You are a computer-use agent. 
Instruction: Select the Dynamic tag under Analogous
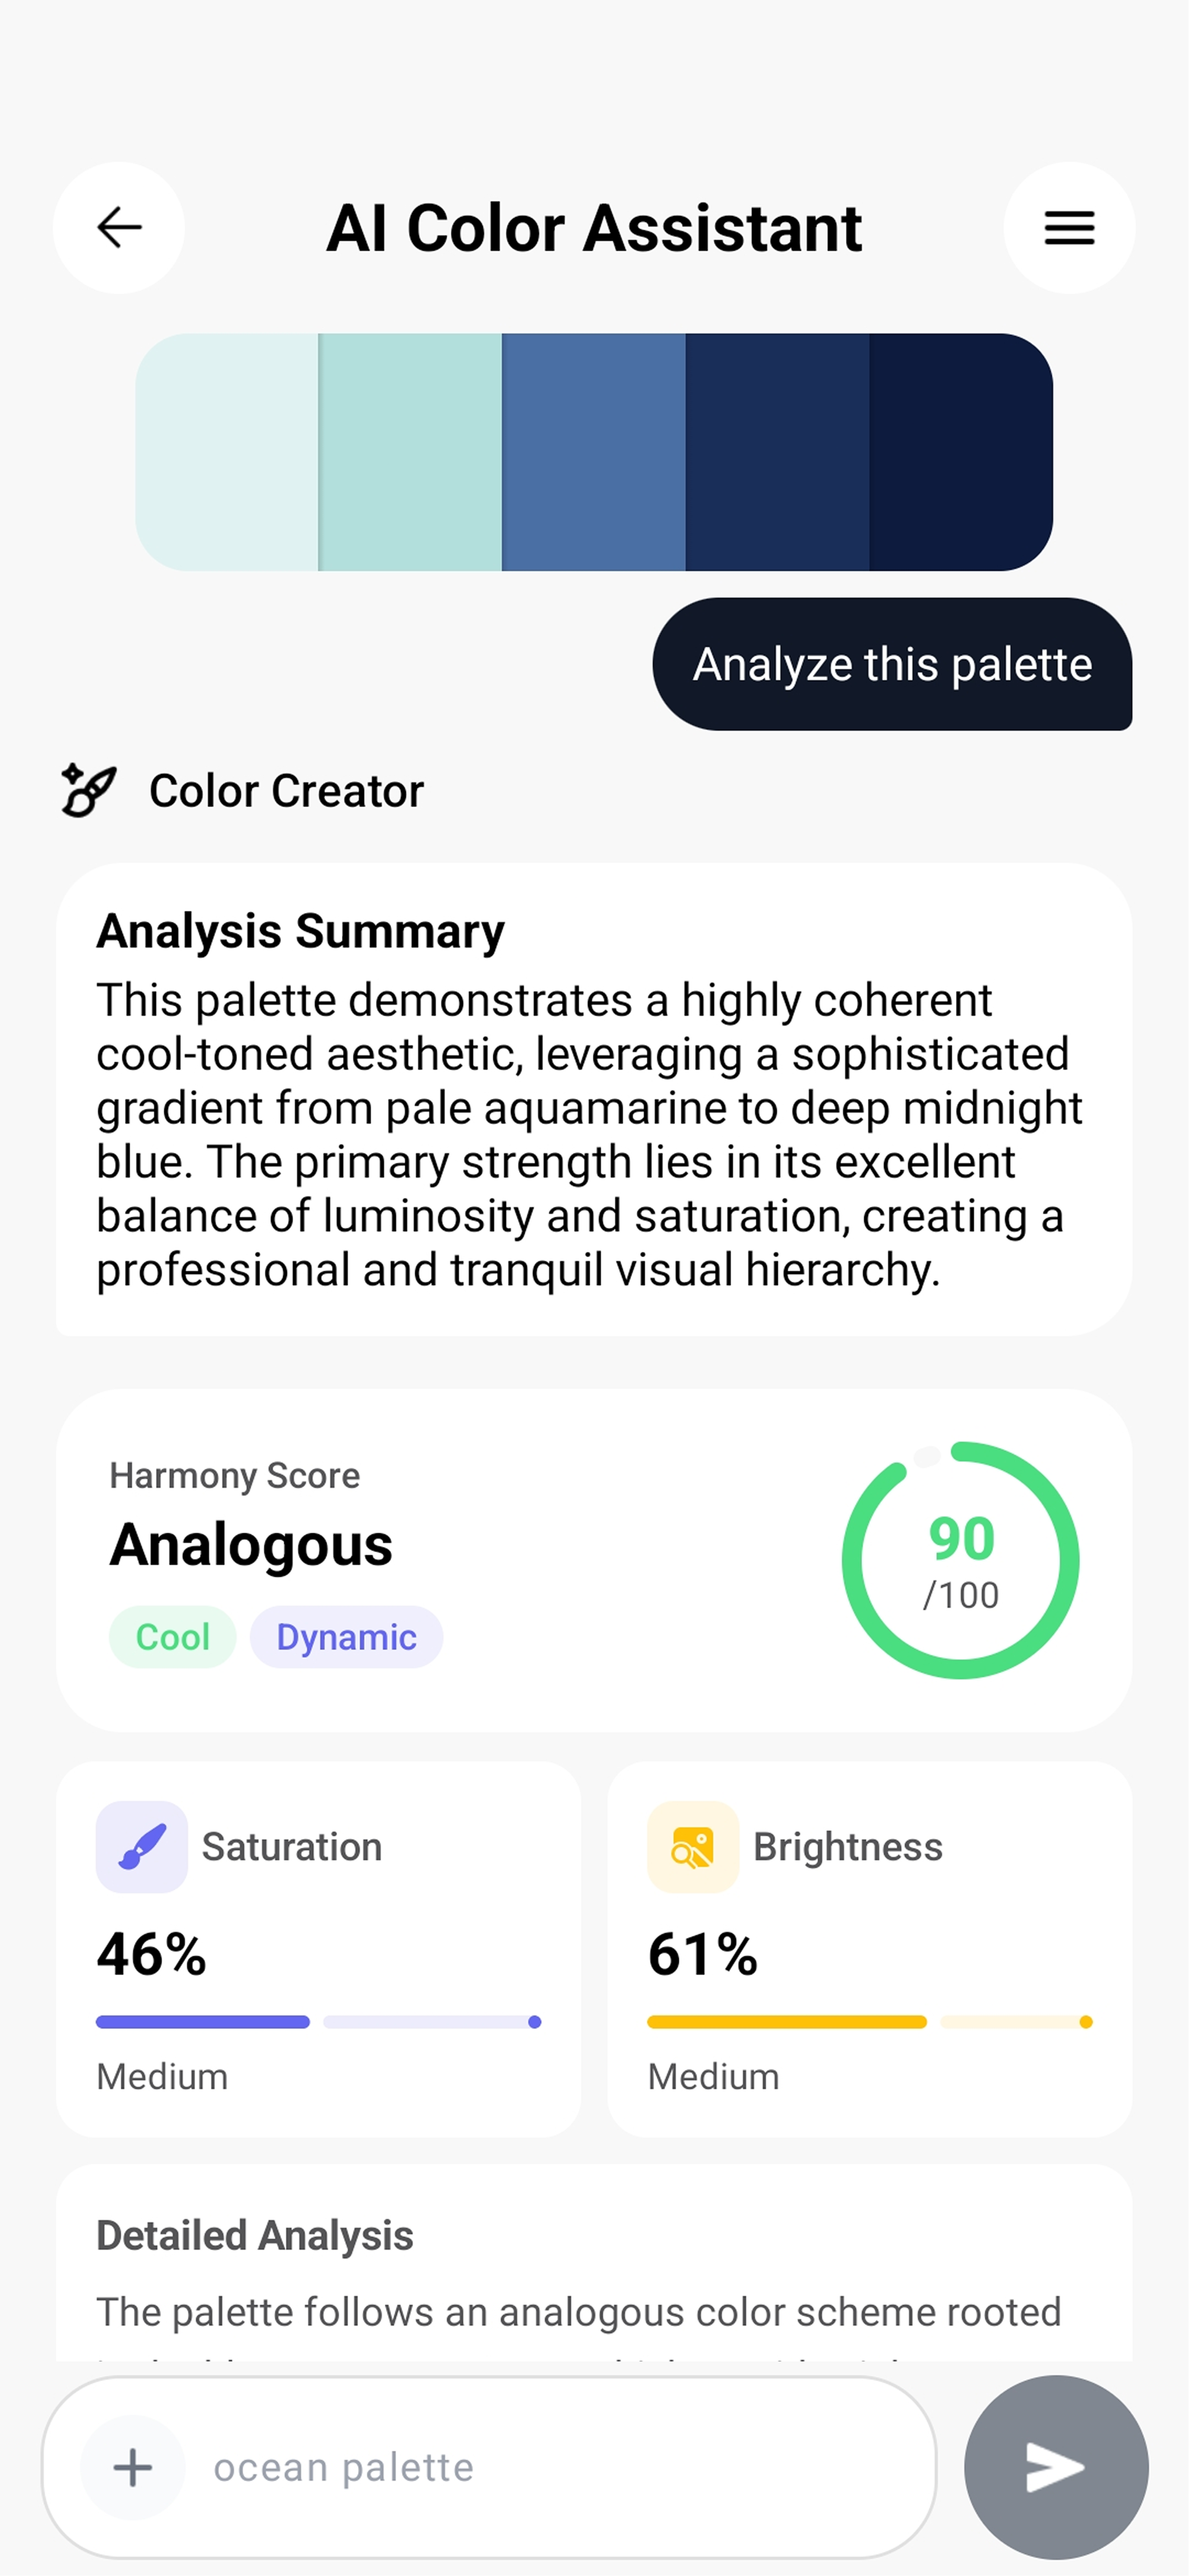click(346, 1637)
